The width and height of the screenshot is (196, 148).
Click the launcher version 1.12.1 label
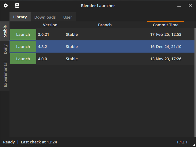182,142
